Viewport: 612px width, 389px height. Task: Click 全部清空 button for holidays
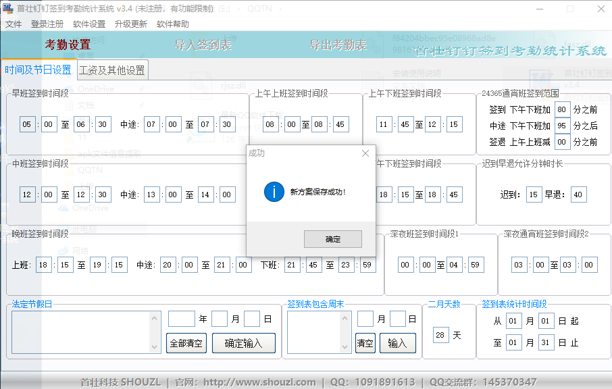(186, 343)
